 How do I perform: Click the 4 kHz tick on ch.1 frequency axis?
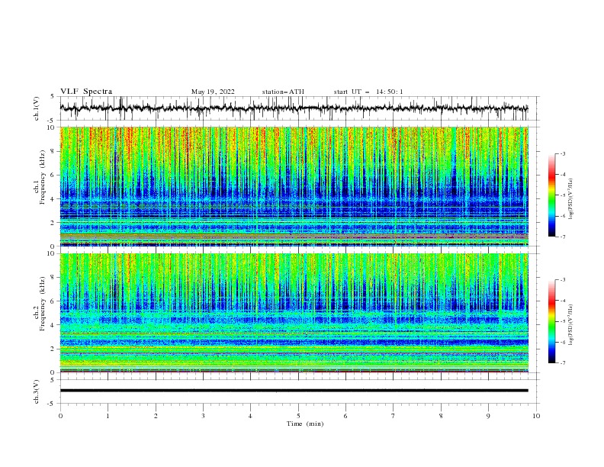tap(54, 199)
